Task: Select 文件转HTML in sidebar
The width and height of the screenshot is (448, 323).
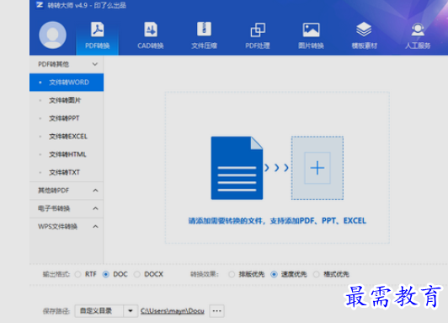Action: [67, 154]
